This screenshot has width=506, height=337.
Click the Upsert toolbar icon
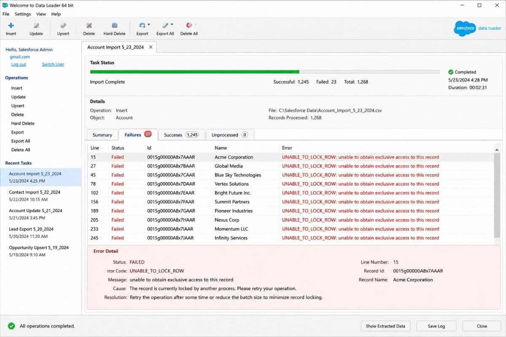[63, 26]
